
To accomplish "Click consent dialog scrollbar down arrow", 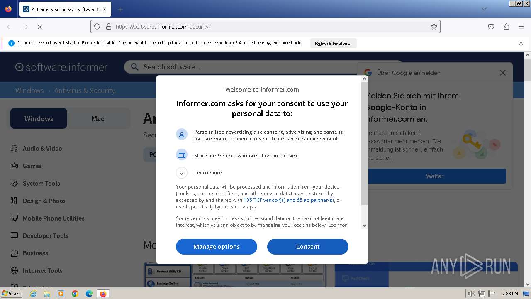I will [365, 225].
